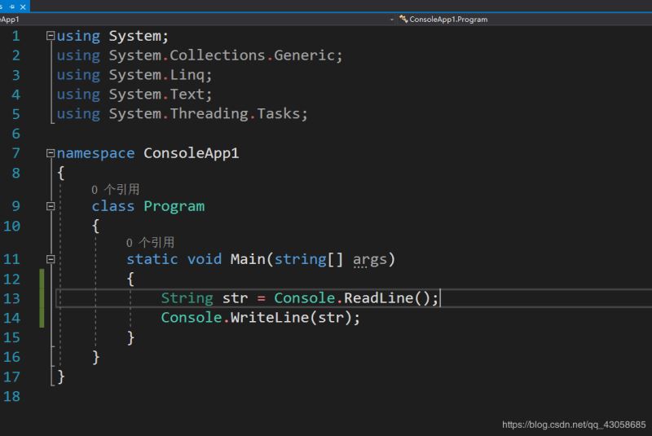
Task: Open the ConsoleApp1.Program type dropdown
Action: [x=524, y=19]
